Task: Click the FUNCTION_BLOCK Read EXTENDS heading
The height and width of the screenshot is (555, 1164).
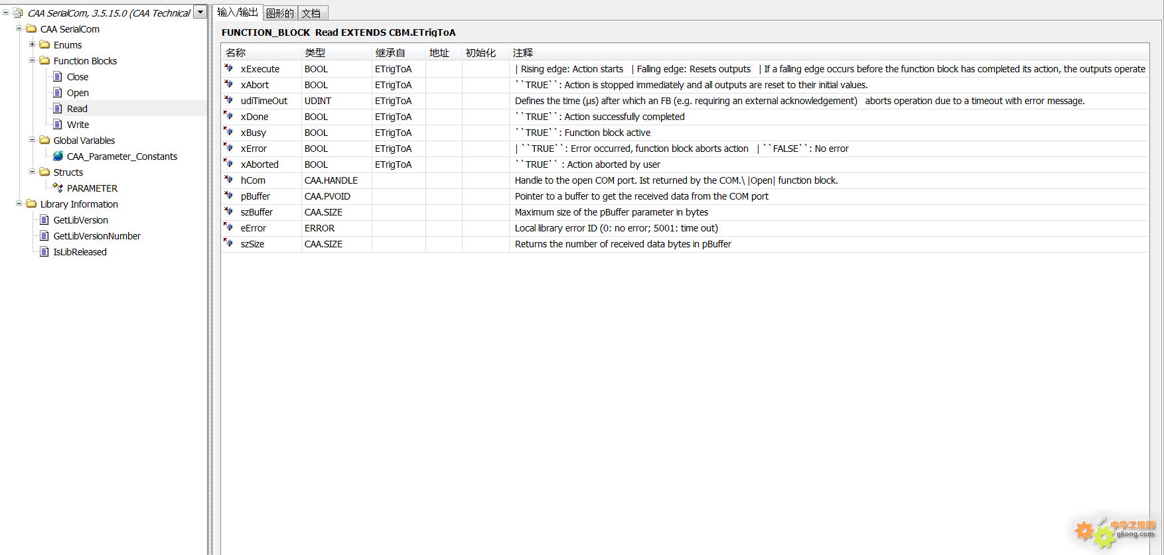Action: tap(338, 32)
